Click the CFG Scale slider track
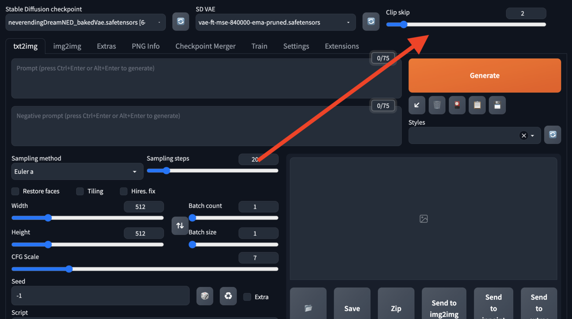The width and height of the screenshot is (572, 319). click(168, 269)
